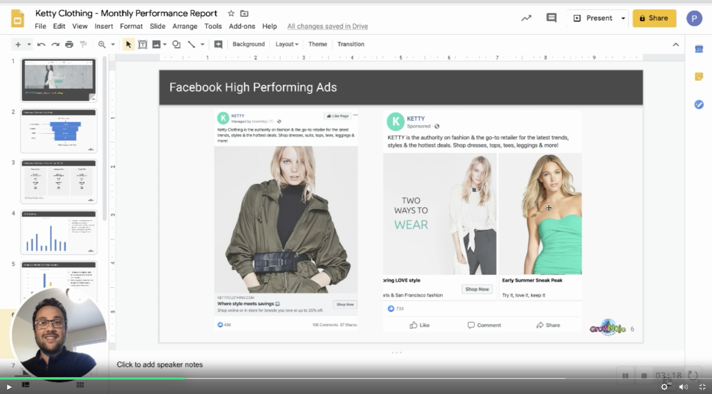The height and width of the screenshot is (394, 712).
Task: Click the Present button
Action: coord(593,18)
